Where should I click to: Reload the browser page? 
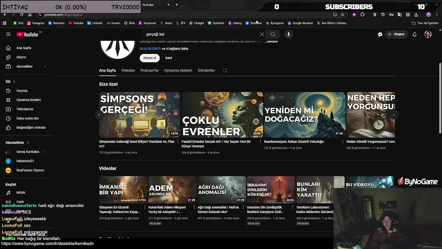(21, 15)
